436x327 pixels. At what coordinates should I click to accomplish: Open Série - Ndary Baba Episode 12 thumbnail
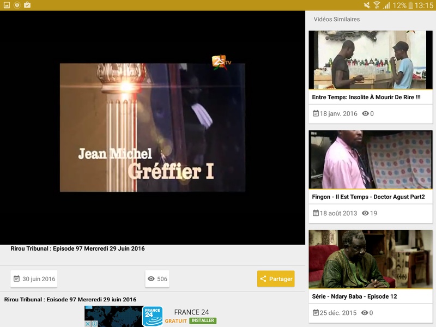[x=371, y=259]
